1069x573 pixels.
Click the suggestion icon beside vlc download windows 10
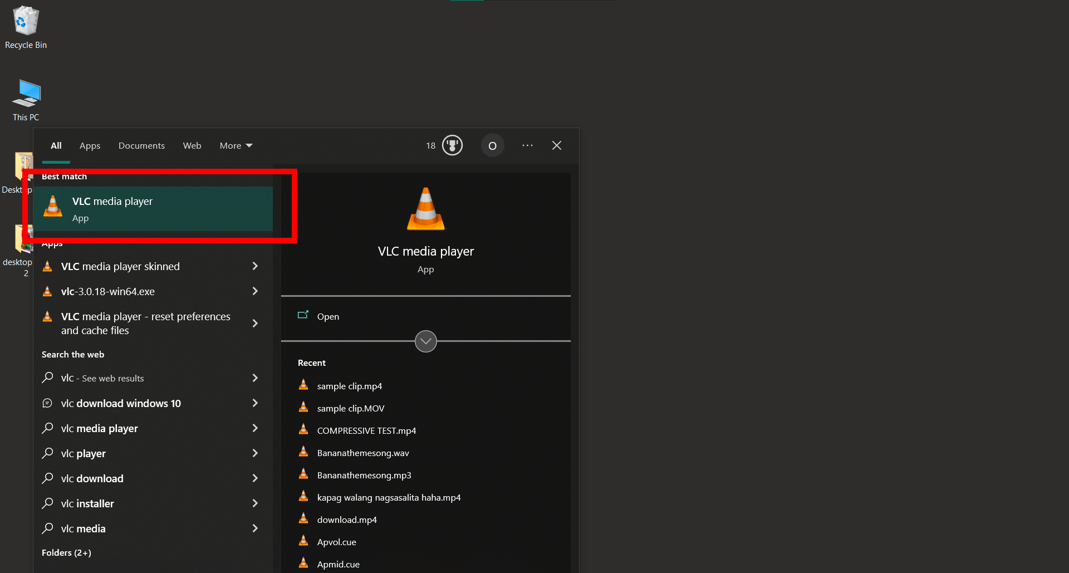point(47,403)
